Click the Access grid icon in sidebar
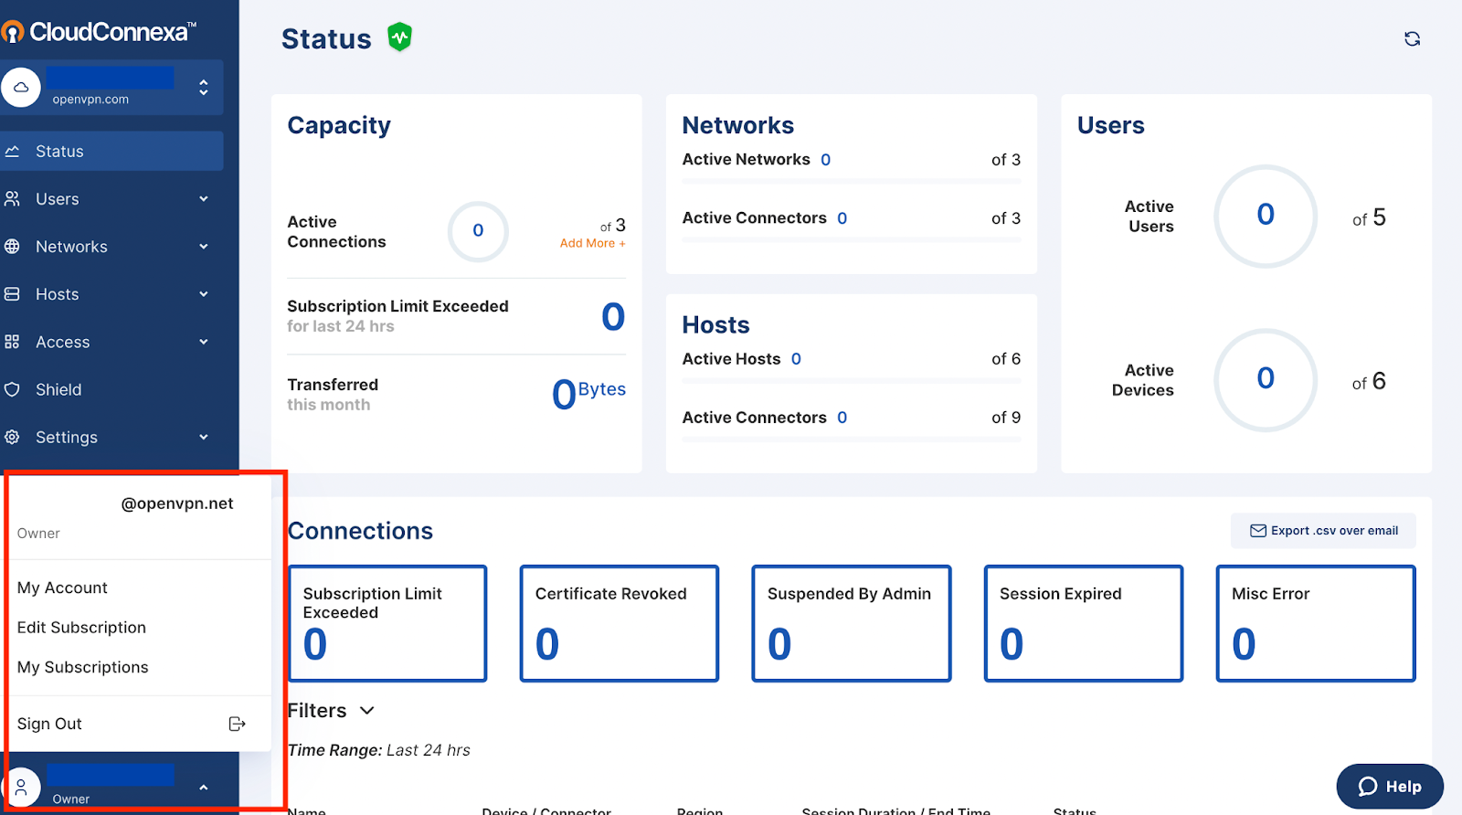Image resolution: width=1462 pixels, height=815 pixels. [x=12, y=342]
